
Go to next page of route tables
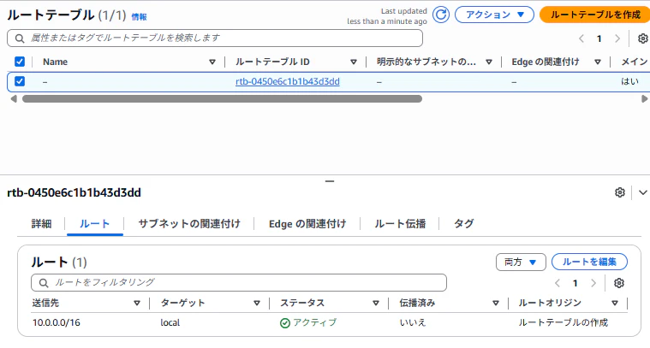(617, 38)
